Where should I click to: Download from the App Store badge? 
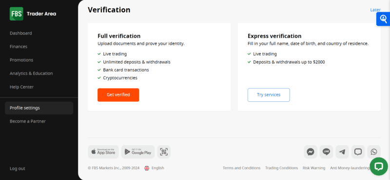(x=103, y=152)
